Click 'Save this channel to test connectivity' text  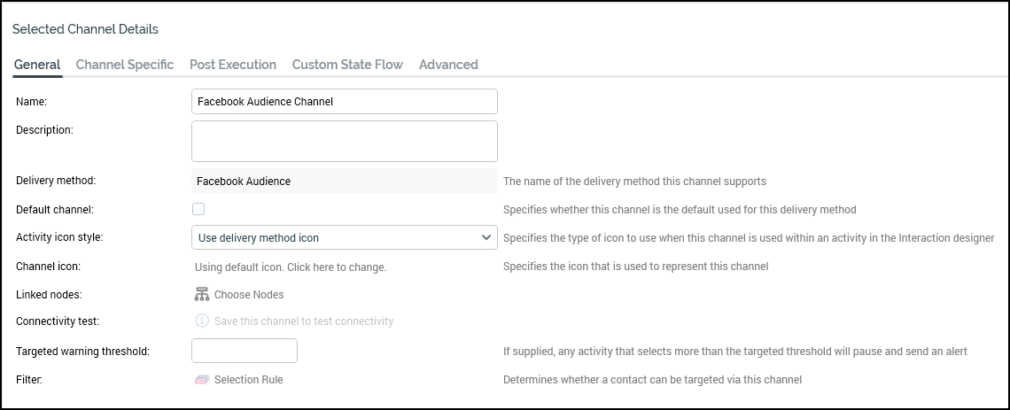[304, 321]
